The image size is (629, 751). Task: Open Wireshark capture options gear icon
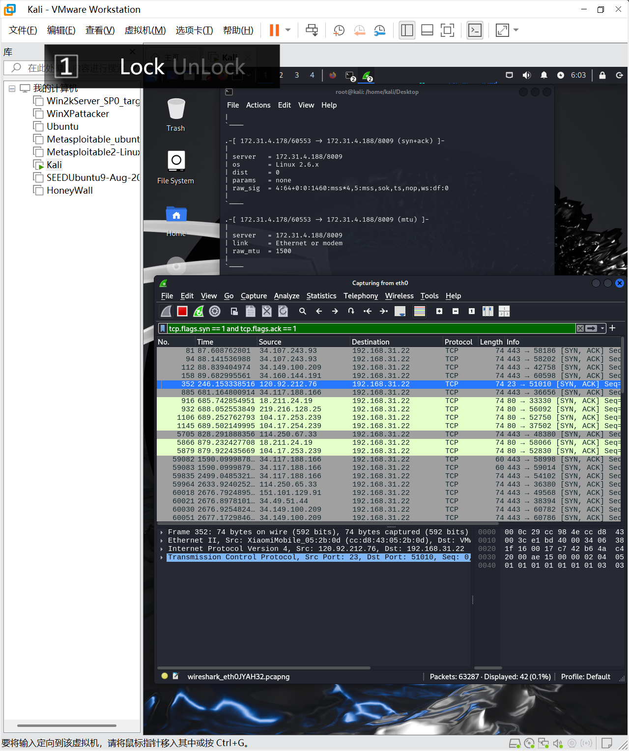pos(215,311)
